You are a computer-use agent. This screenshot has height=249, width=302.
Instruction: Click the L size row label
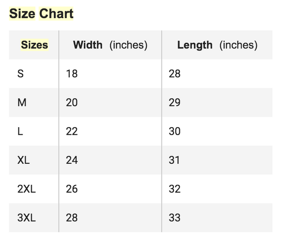click(x=20, y=131)
